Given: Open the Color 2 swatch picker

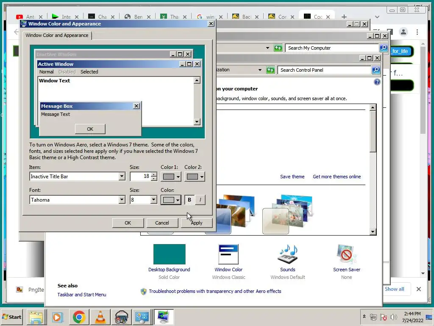Looking at the screenshot, I should tap(195, 177).
